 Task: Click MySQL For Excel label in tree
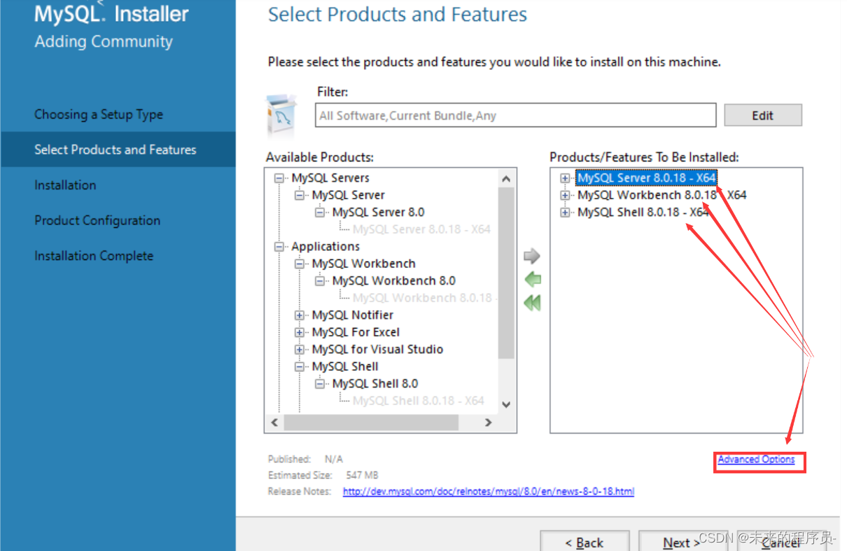[356, 332]
